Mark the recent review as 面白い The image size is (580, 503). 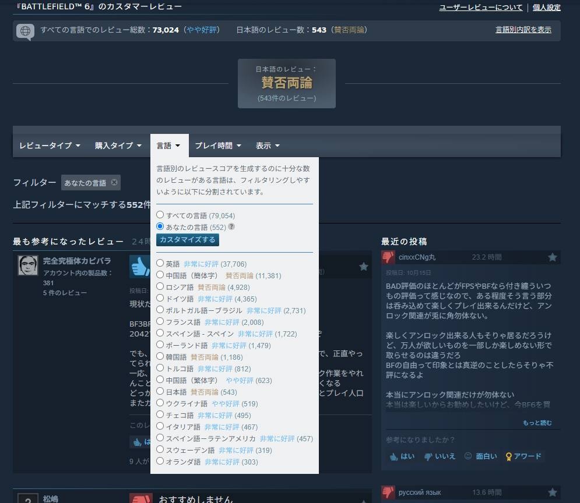point(481,456)
